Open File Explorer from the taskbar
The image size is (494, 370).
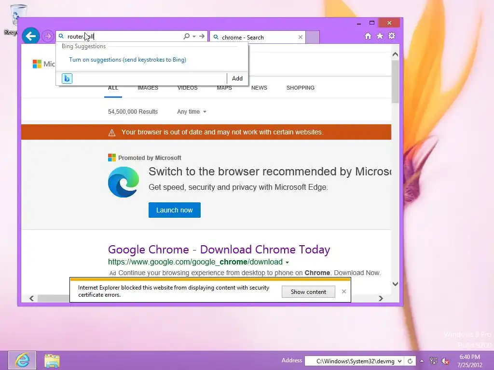(52, 360)
